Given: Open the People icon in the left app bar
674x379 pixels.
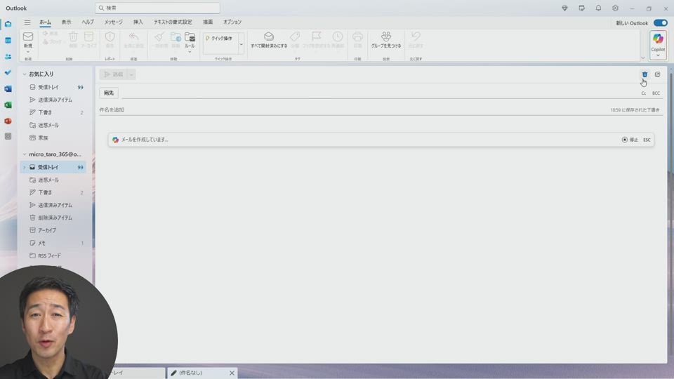Looking at the screenshot, I should coord(8,56).
